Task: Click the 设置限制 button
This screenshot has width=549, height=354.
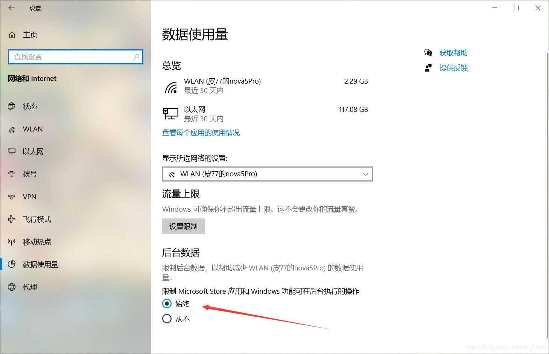Action: tap(183, 226)
